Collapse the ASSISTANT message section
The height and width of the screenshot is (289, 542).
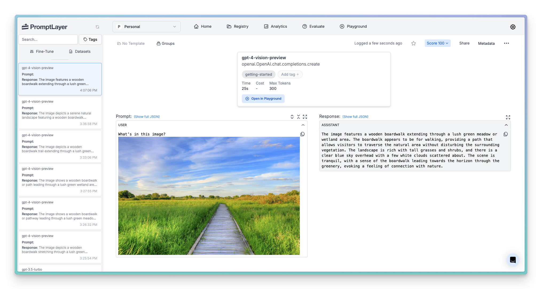pos(506,125)
